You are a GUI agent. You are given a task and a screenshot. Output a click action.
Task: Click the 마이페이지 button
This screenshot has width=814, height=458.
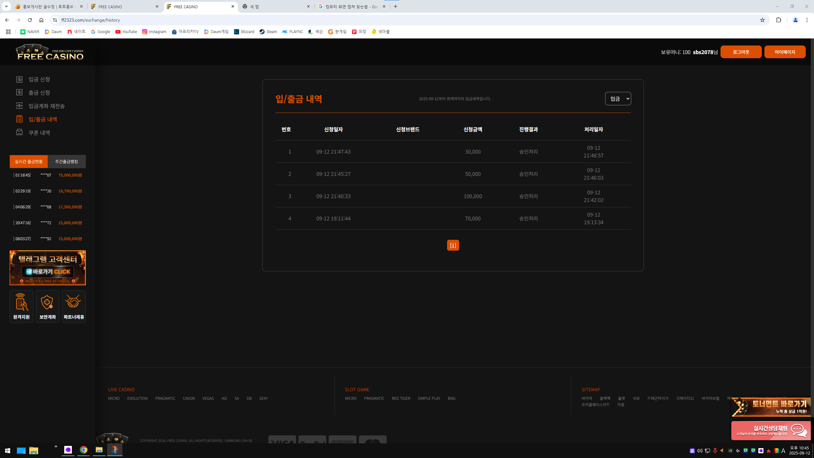(x=785, y=52)
